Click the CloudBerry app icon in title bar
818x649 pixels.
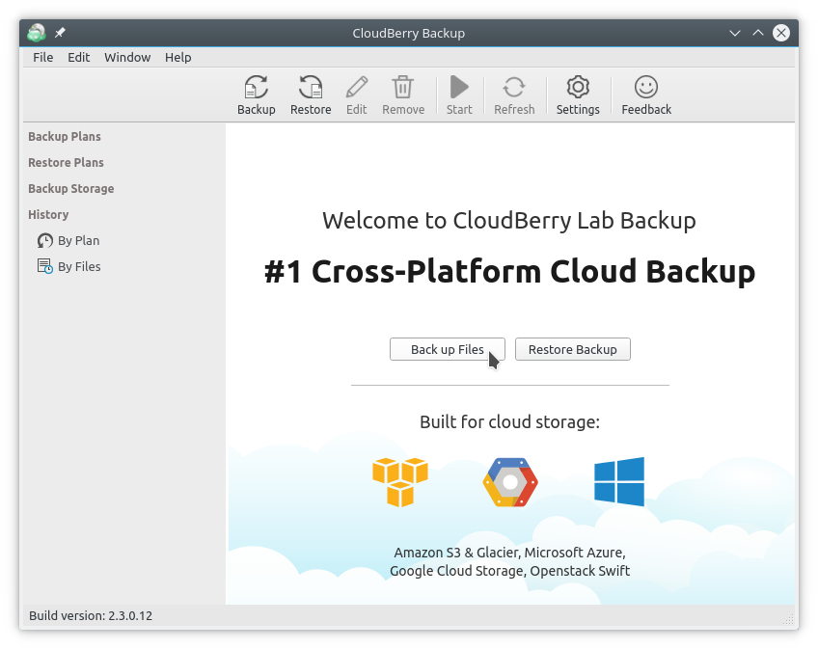(x=37, y=33)
